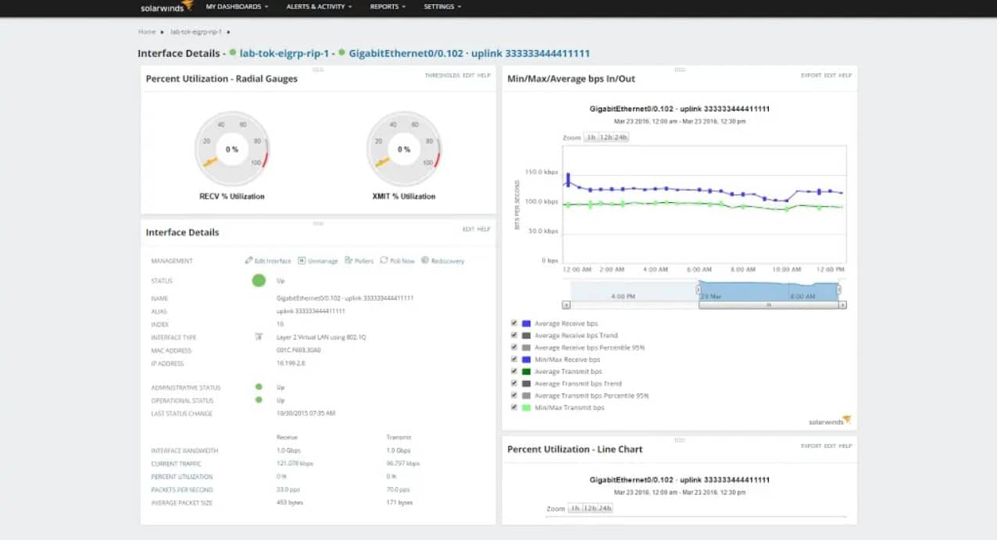Click the chart scrollbar right arrow
The height and width of the screenshot is (540, 997).
(x=842, y=305)
